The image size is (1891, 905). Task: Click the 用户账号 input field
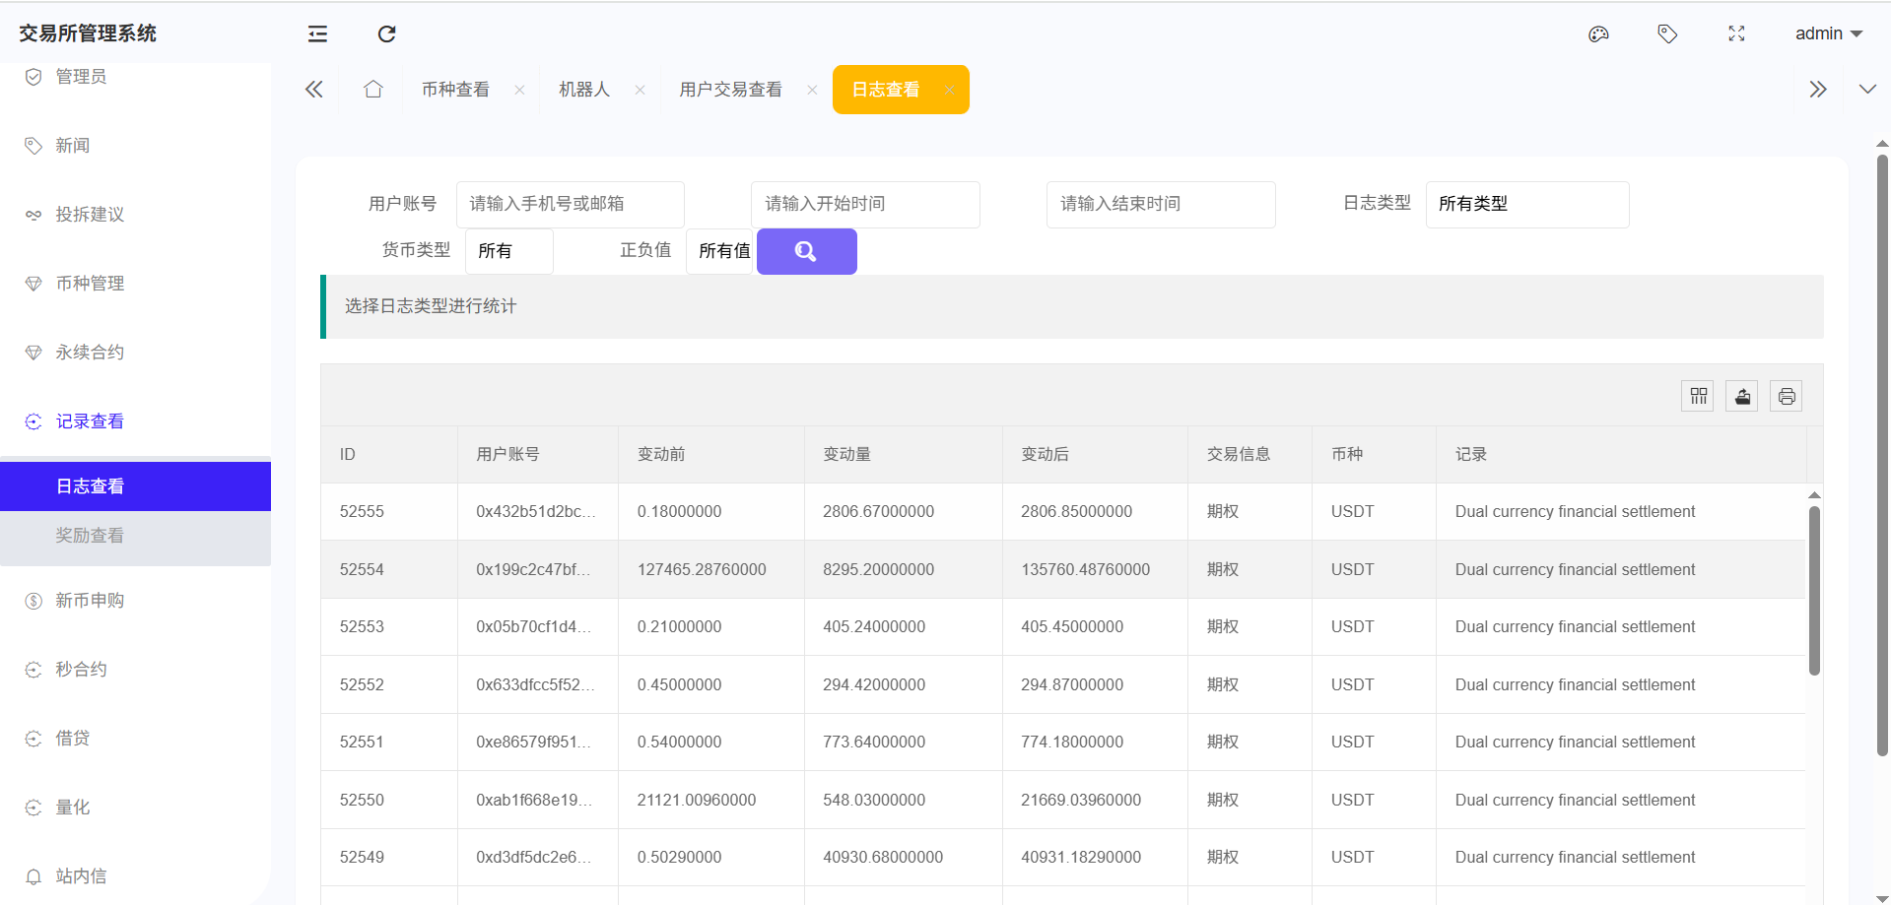pos(570,204)
